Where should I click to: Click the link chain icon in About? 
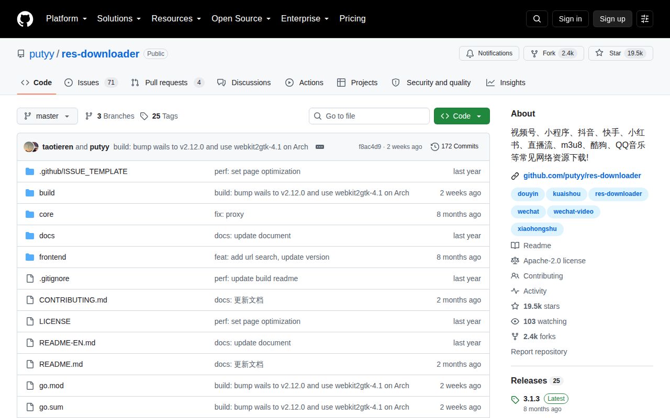[x=515, y=176]
